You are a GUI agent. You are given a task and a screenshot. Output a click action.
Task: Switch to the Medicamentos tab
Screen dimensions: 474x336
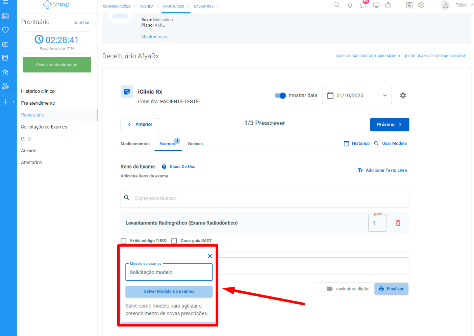[135, 144]
